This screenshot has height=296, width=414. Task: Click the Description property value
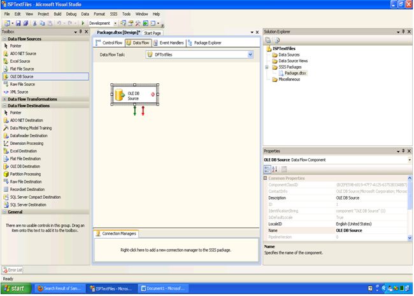pyautogui.click(x=371, y=198)
